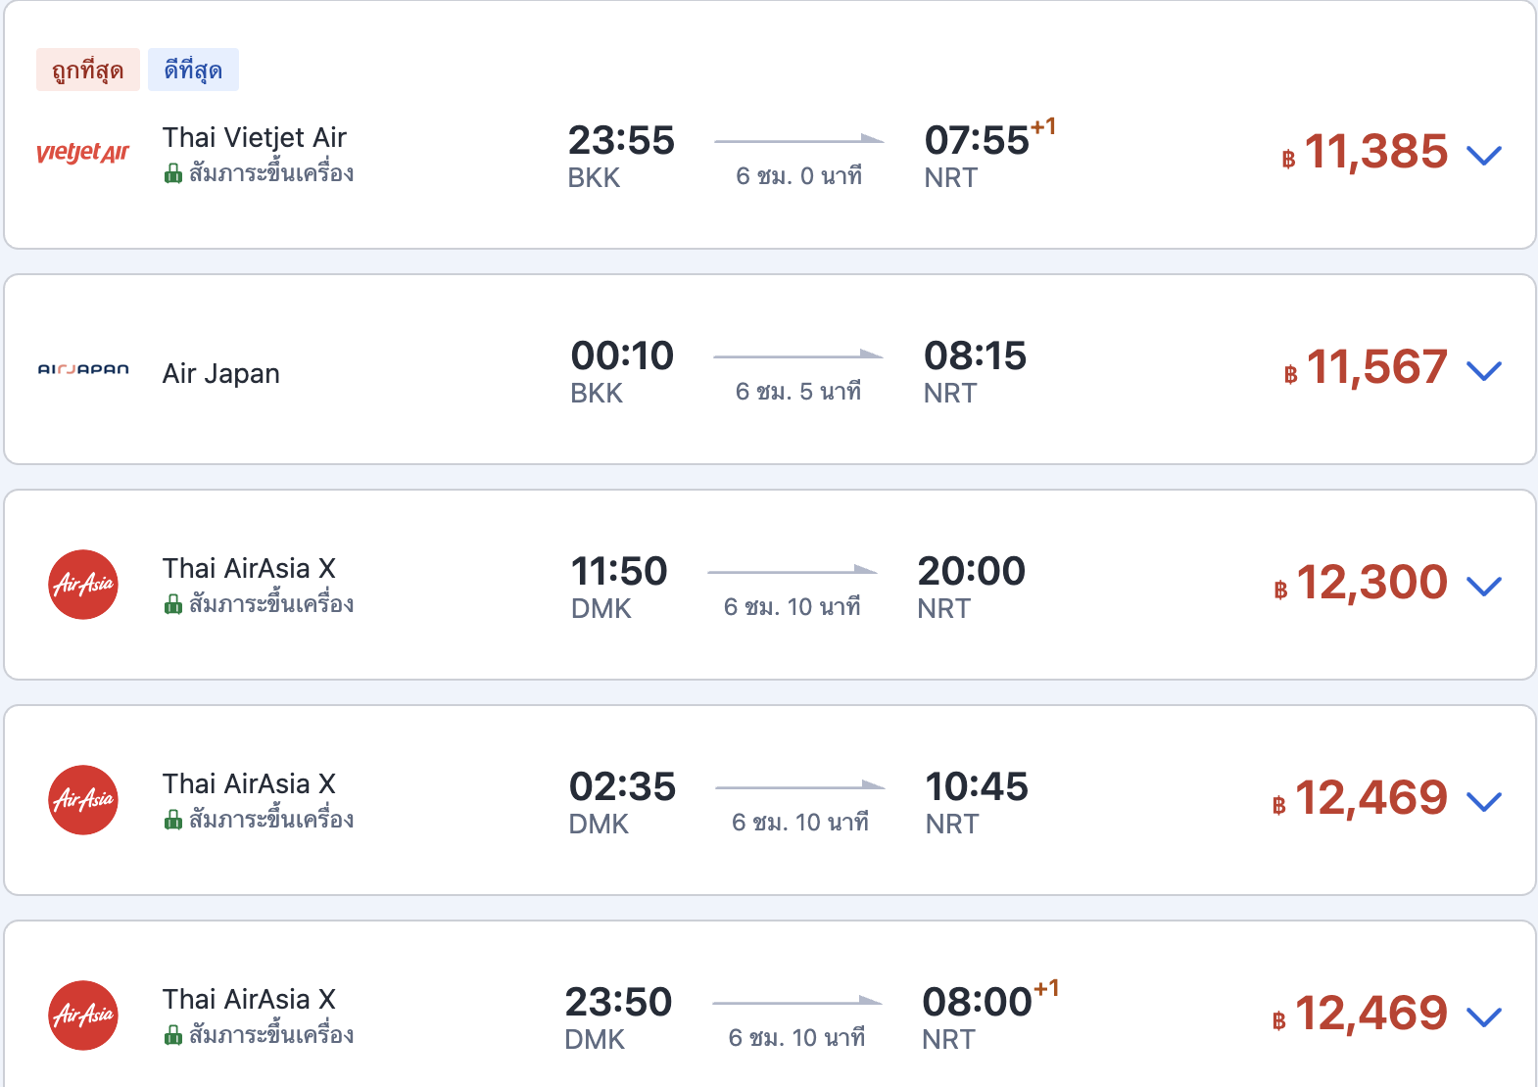Click the Thai Vietjet Air logo
The width and height of the screenshot is (1538, 1087).
83,153
